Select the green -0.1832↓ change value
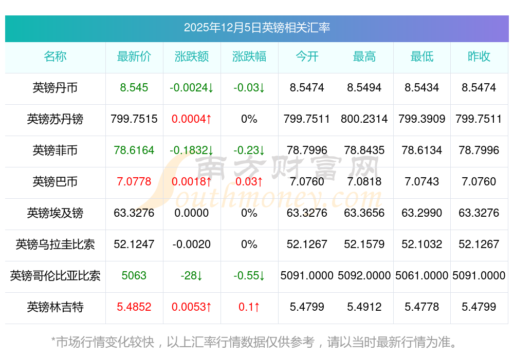514x358 pixels. [192, 150]
